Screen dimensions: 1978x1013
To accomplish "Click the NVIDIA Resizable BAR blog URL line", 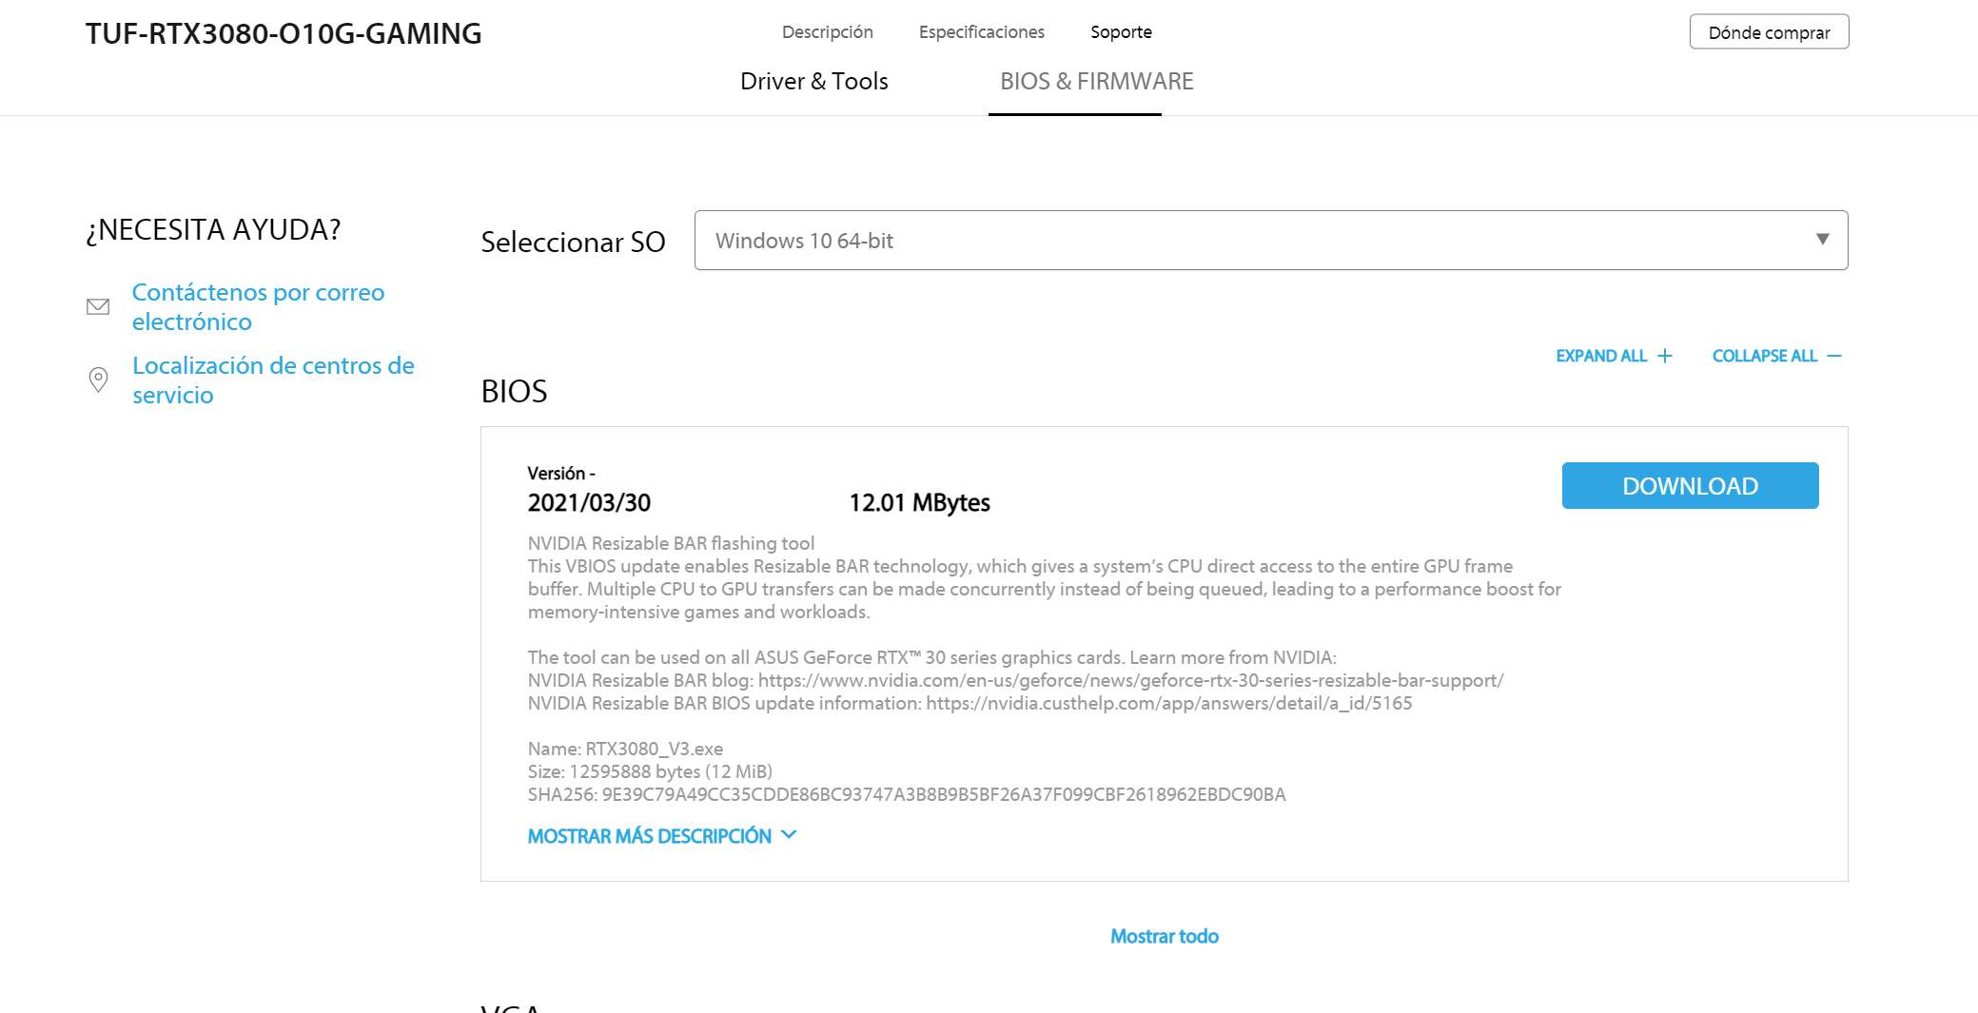I will coord(1015,680).
